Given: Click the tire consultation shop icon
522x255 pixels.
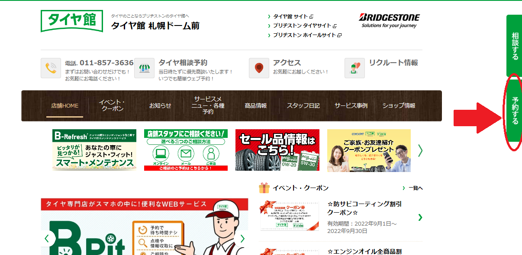Looking at the screenshot, I should tap(144, 68).
